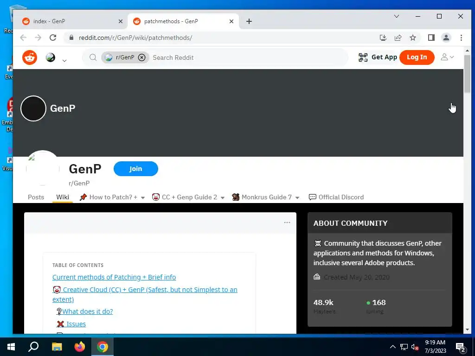Switch to the Posts tab

click(x=36, y=197)
